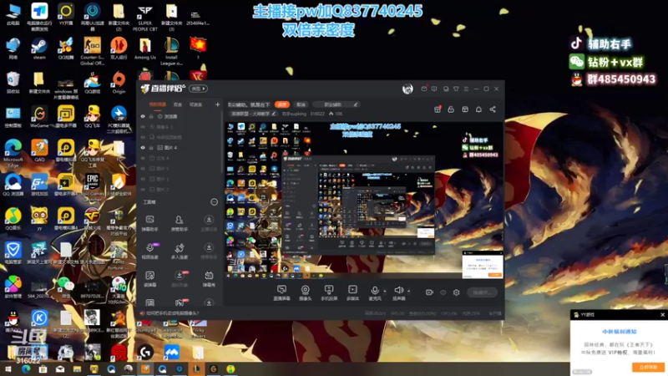Open the gift box icon with red badge
Viewport: 668px width, 376px height.
pyautogui.click(x=437, y=109)
